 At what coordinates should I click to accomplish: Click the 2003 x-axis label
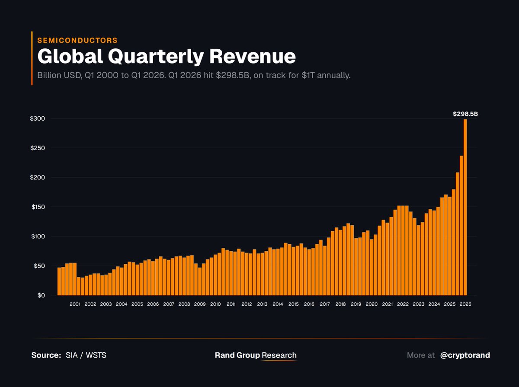tap(106, 304)
